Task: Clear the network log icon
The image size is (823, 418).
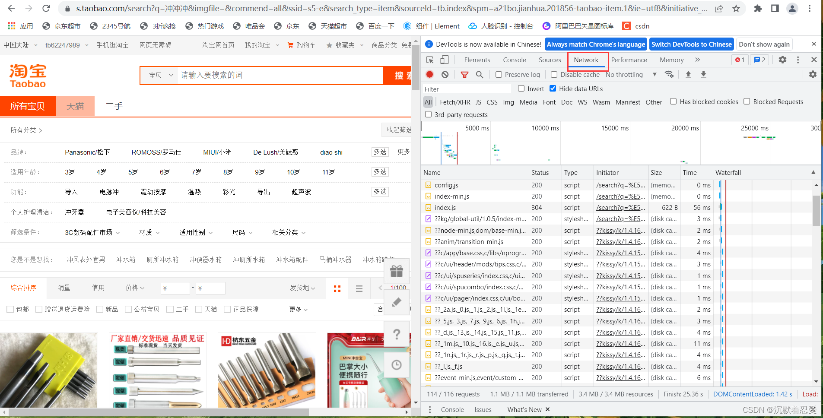Action: pos(445,74)
